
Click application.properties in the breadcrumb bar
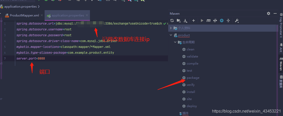click(x=20, y=7)
